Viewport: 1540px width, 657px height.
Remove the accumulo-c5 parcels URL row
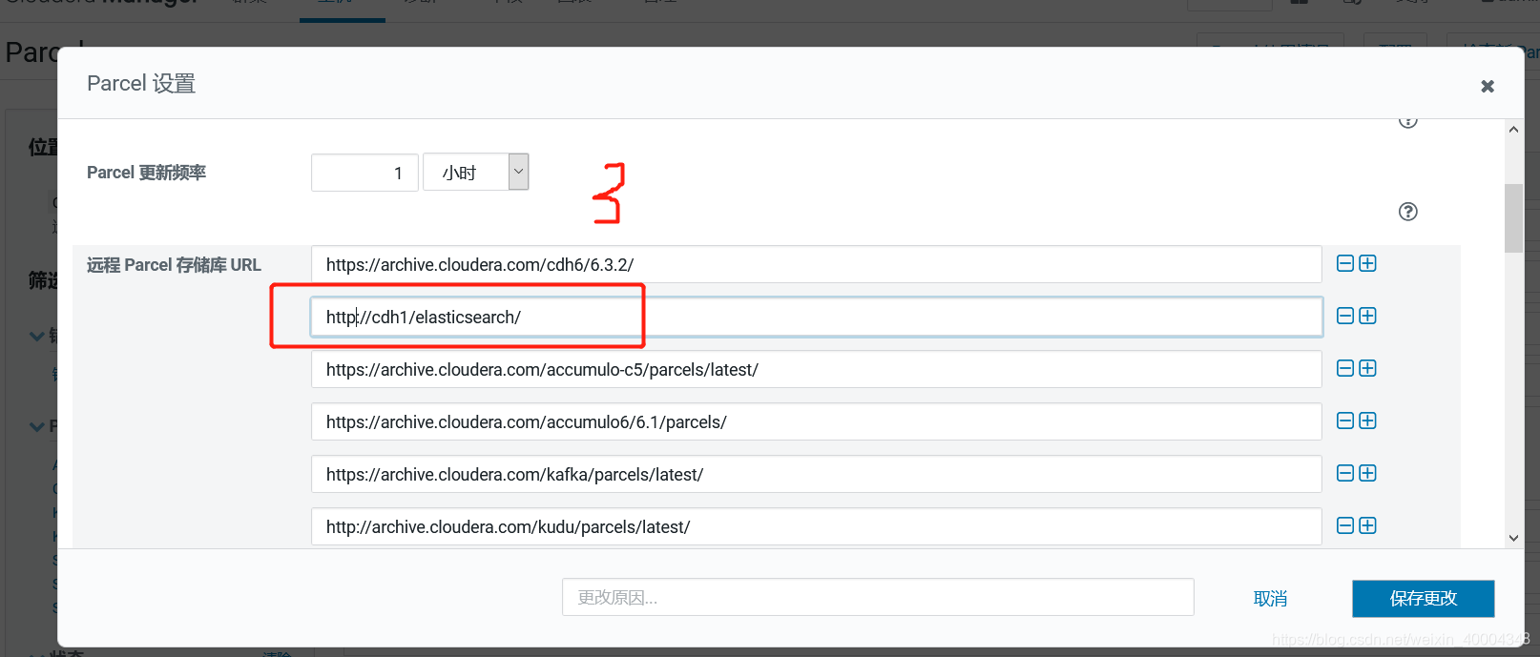[1345, 368]
